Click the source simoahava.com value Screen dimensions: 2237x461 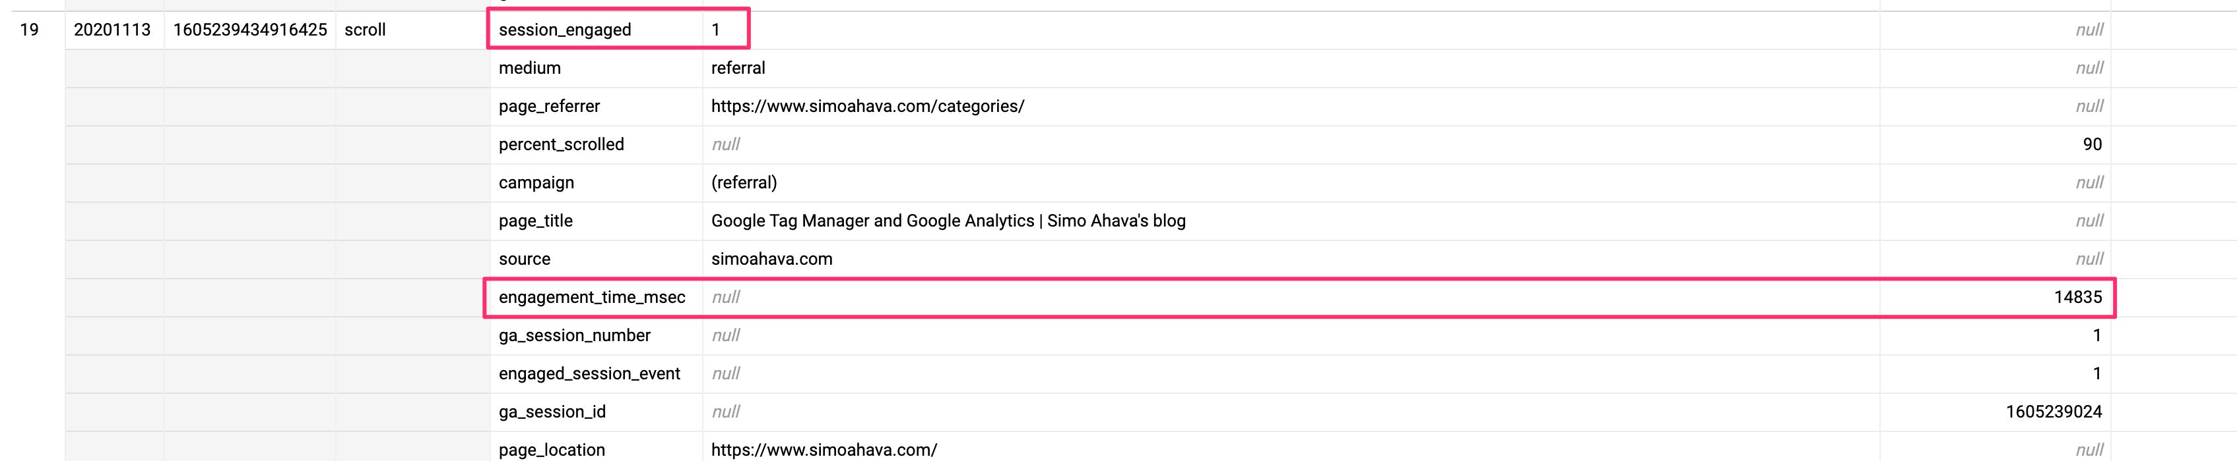(x=771, y=259)
